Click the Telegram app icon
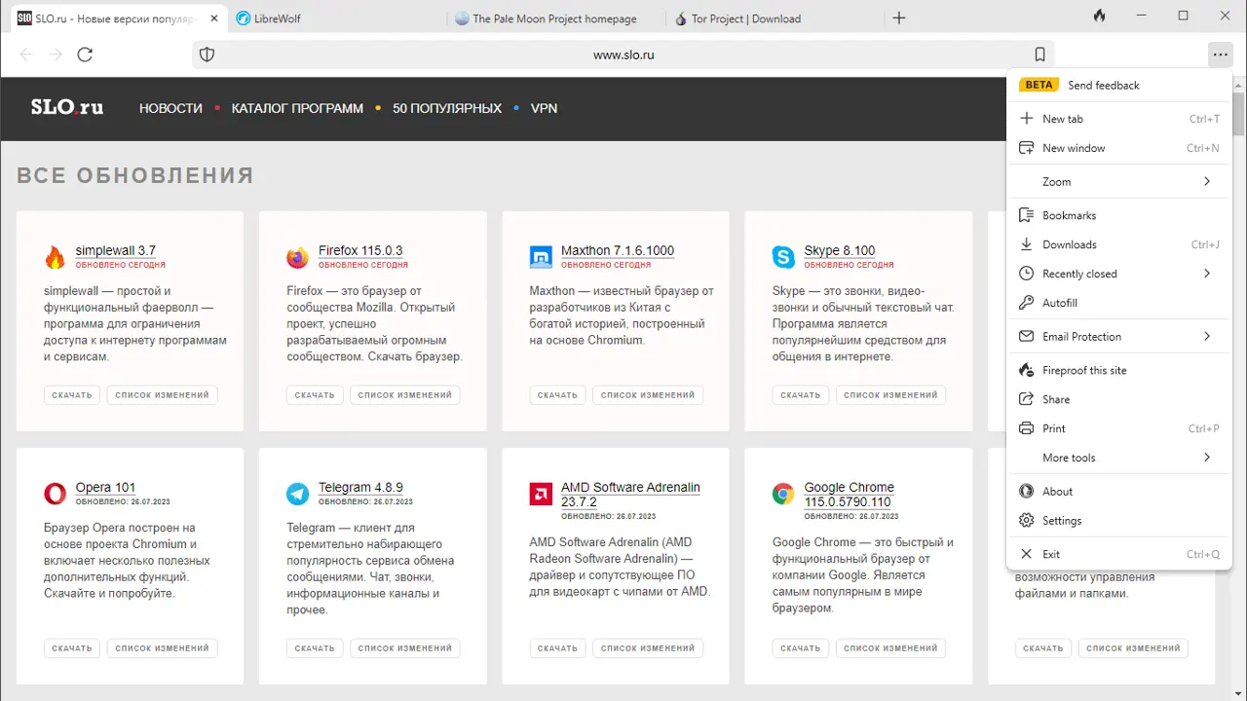This screenshot has width=1247, height=701. click(297, 494)
